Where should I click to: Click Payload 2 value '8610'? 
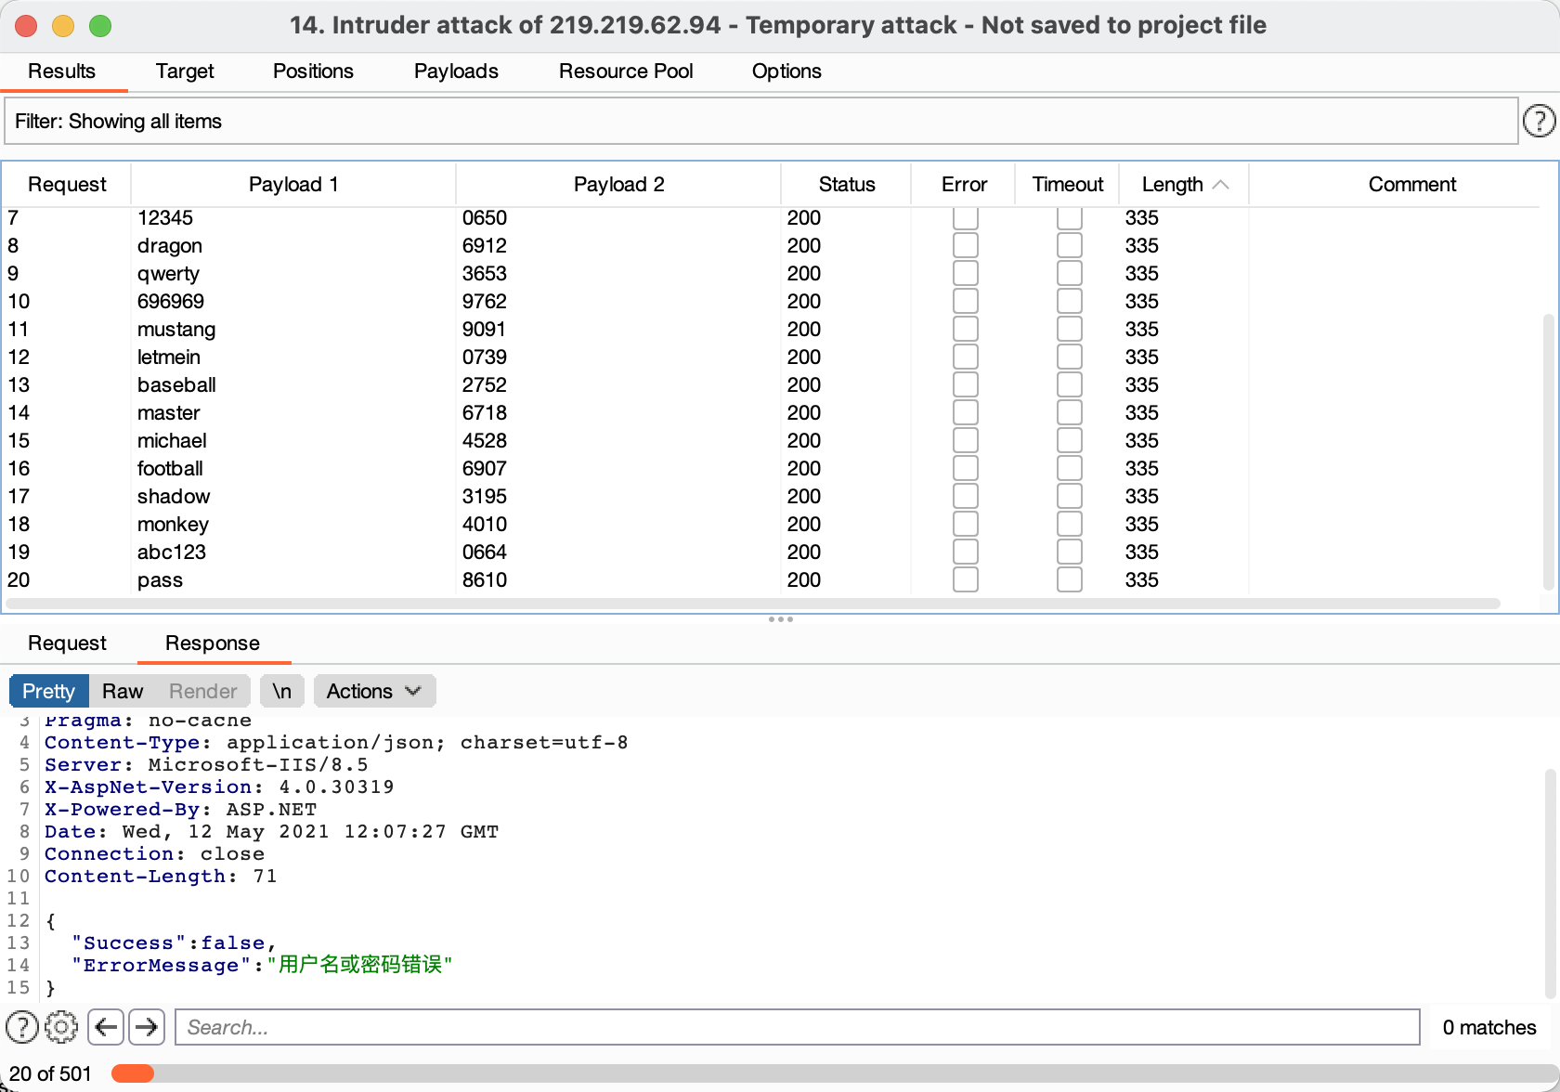485,579
